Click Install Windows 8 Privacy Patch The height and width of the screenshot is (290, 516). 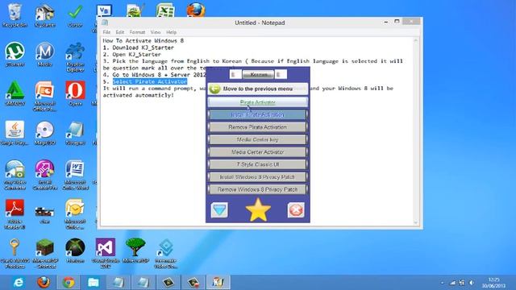point(258,177)
